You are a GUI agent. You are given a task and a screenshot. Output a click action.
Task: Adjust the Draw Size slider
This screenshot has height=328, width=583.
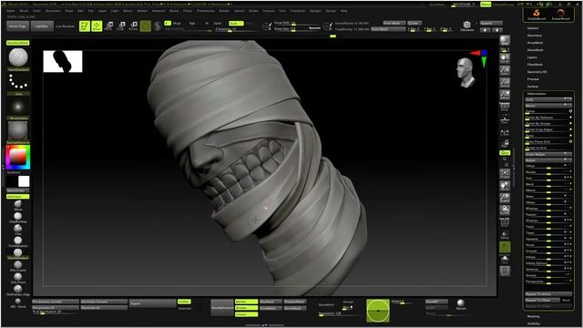(x=297, y=28)
